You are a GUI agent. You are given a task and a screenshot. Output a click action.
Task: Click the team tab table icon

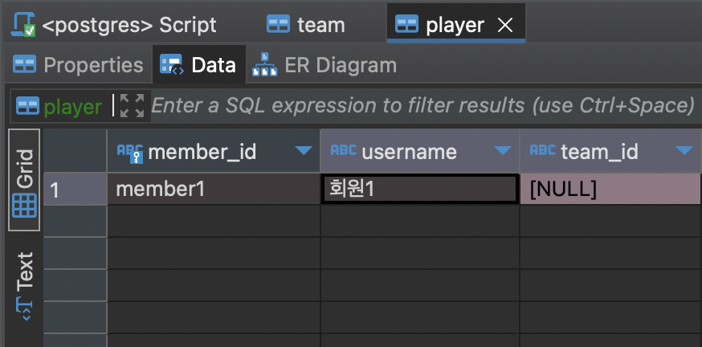(278, 24)
